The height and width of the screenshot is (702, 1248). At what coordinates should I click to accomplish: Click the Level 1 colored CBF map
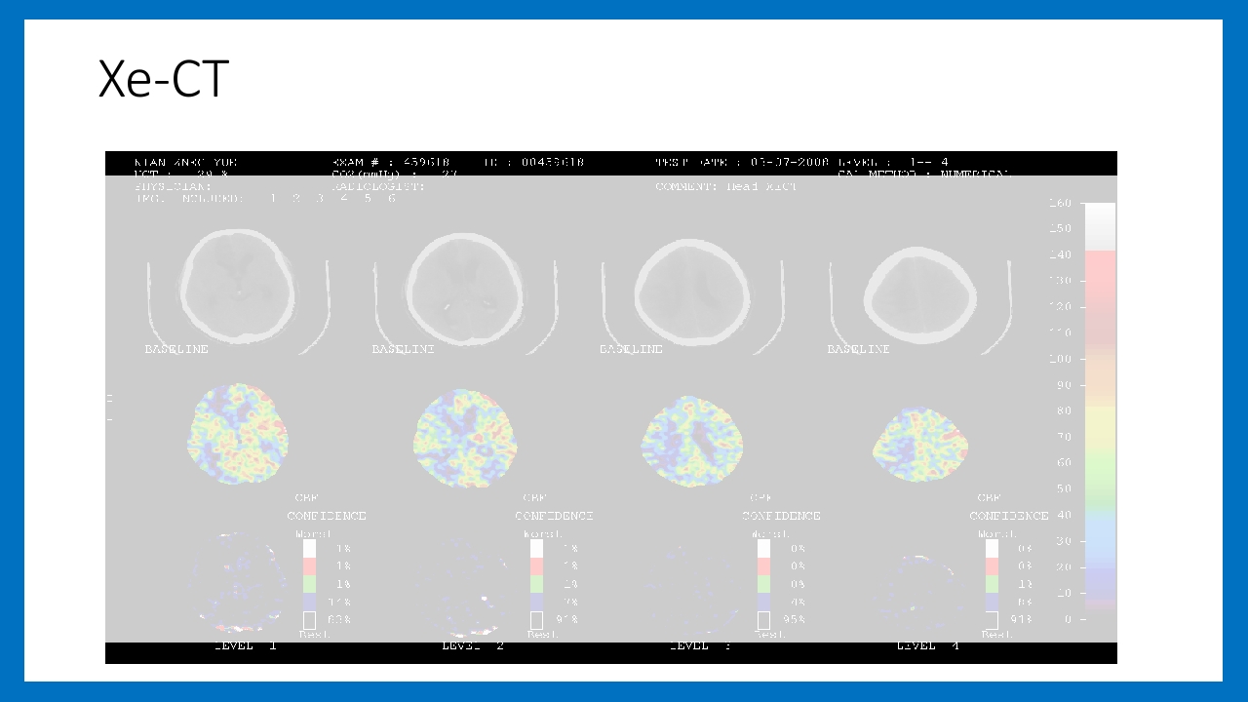(x=237, y=434)
